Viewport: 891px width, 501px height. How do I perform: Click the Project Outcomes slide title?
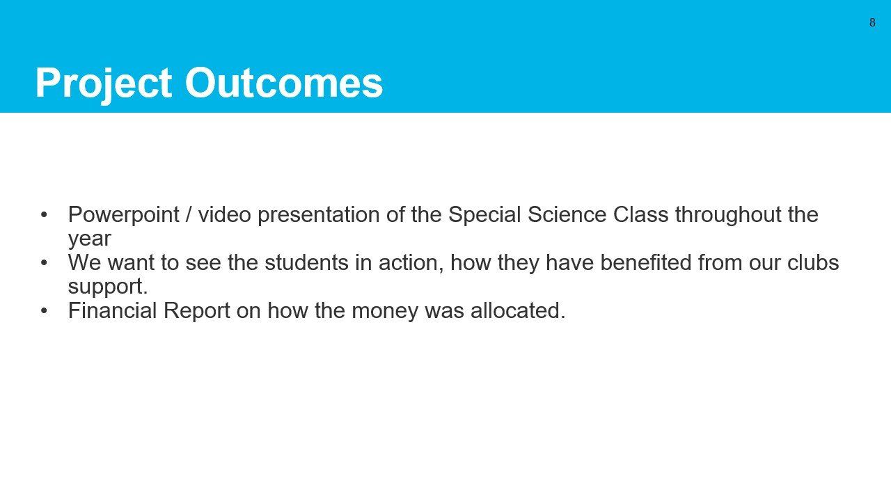click(x=209, y=83)
